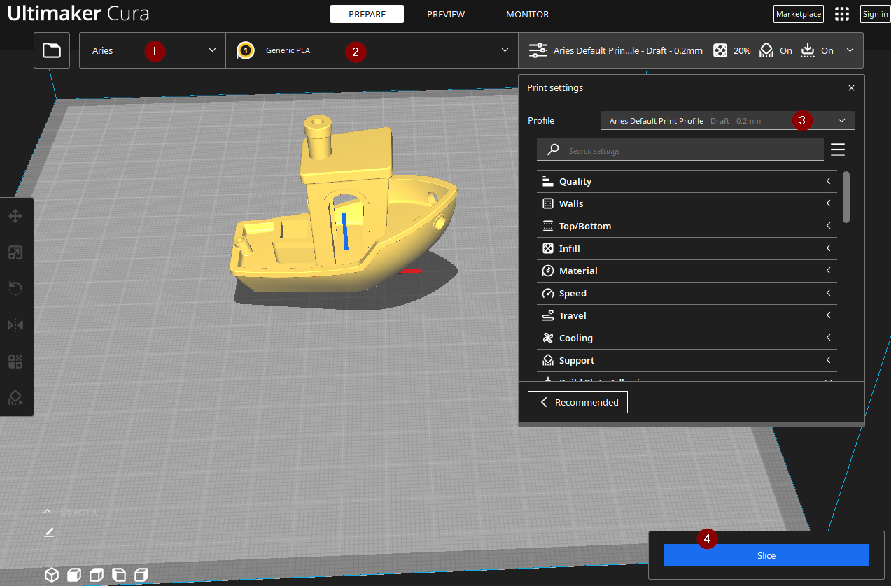Focus the Search settings field
Screen dimensions: 891x586
(x=680, y=150)
